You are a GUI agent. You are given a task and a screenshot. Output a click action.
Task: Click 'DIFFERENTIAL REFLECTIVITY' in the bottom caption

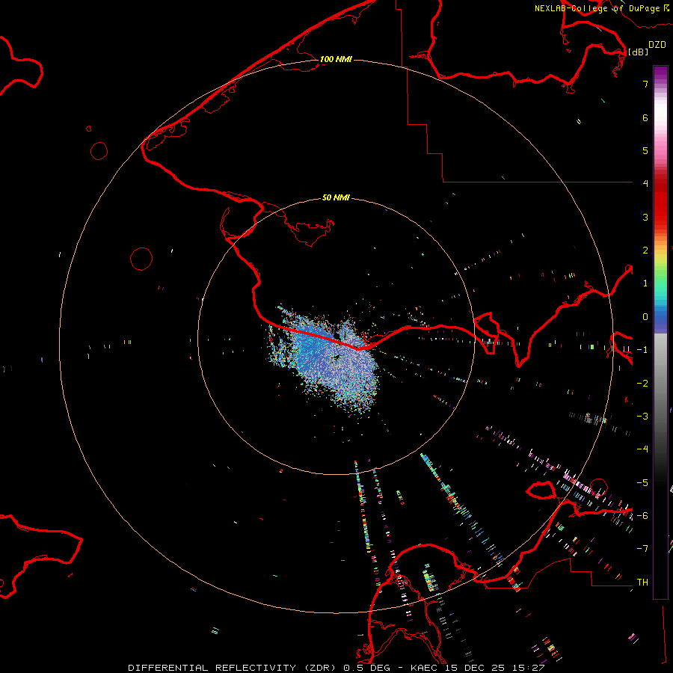point(212,668)
